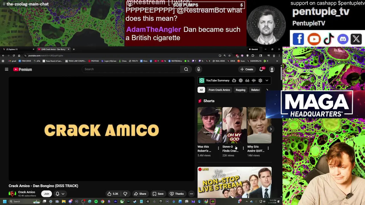The height and width of the screenshot is (205, 365).
Task: Open The Office non-stop live stream thumbnail
Action: (234, 182)
